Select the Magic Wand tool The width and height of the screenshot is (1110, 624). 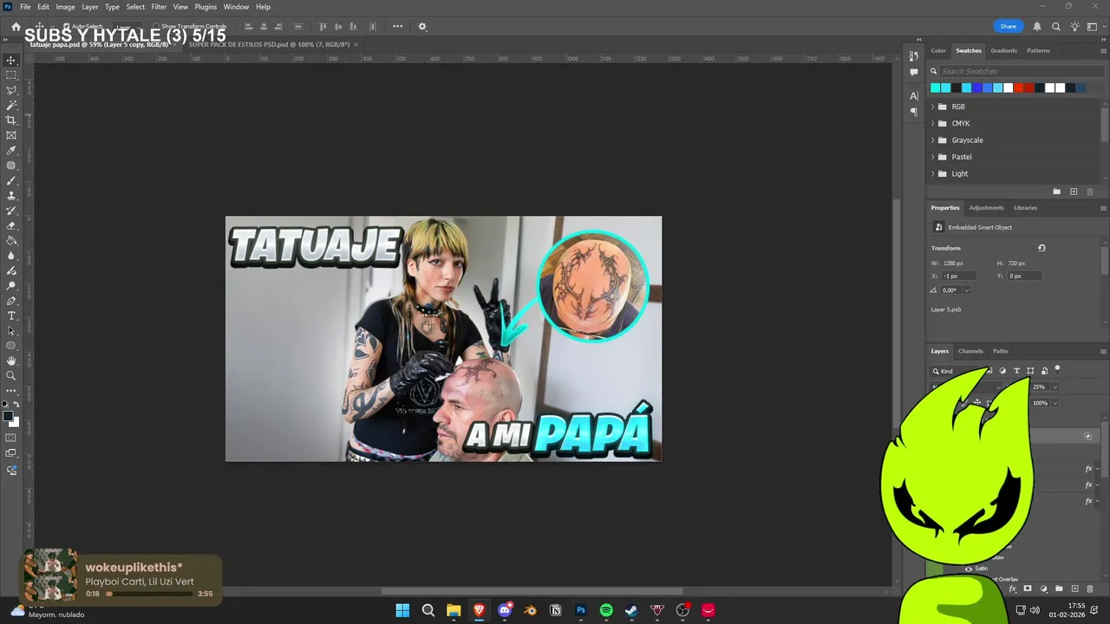point(11,105)
